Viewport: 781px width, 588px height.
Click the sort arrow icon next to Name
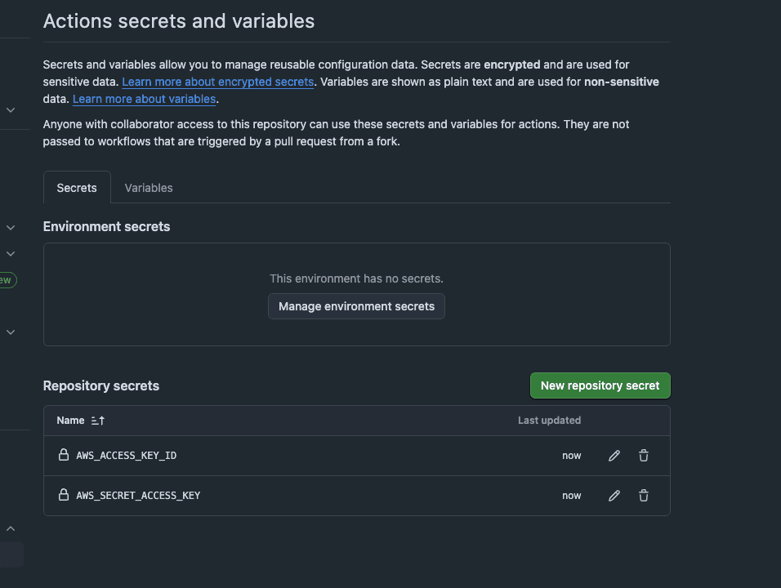coord(98,421)
